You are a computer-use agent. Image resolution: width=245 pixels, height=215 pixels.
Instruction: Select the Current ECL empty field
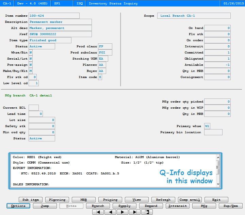point(34,108)
